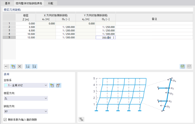Click the active Θy input cell in row 5
195x124 pixels.
click(x=106, y=38)
